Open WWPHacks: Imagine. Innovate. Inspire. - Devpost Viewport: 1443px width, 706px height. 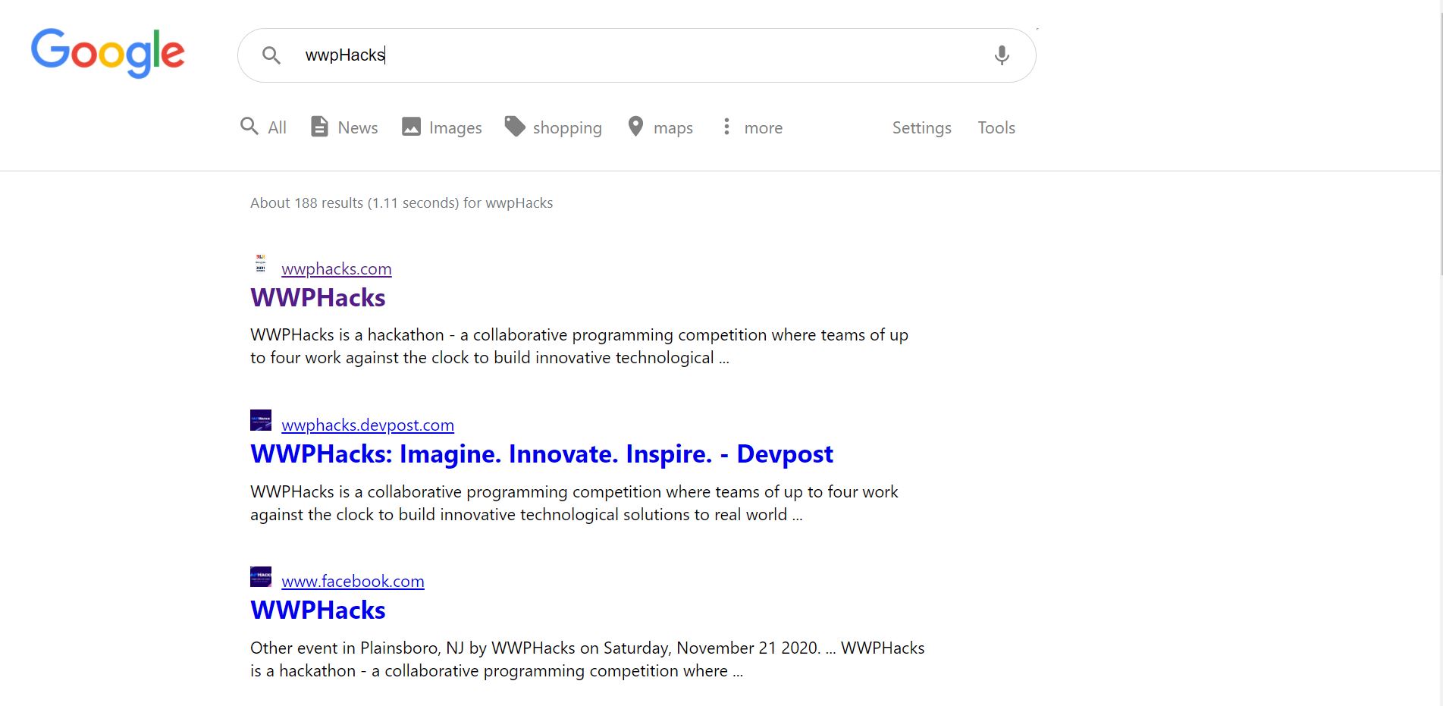coord(541,453)
